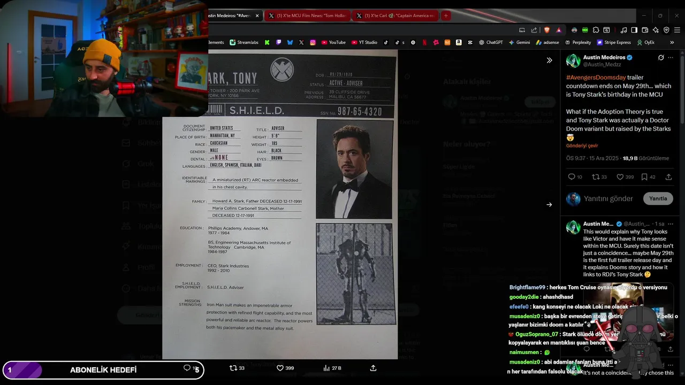Open the music note media control icon
The image size is (685, 385).
point(623,30)
